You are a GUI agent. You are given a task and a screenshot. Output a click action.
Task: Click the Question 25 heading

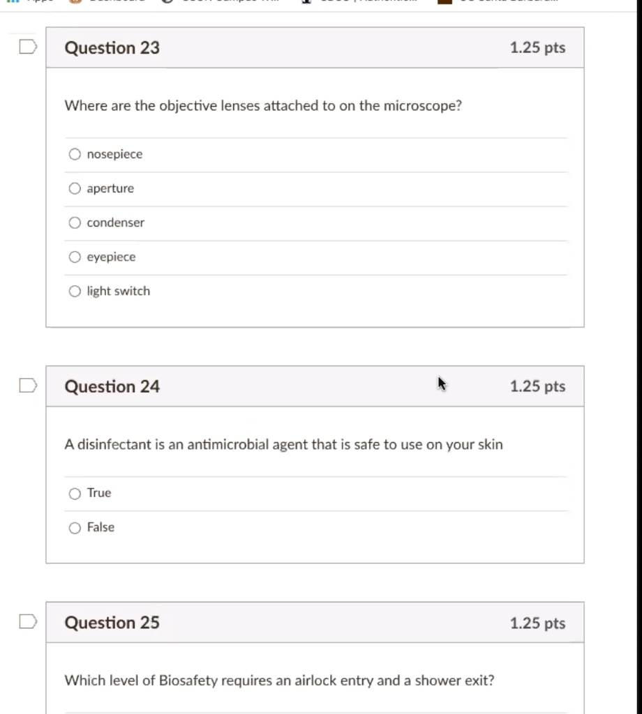(x=112, y=623)
